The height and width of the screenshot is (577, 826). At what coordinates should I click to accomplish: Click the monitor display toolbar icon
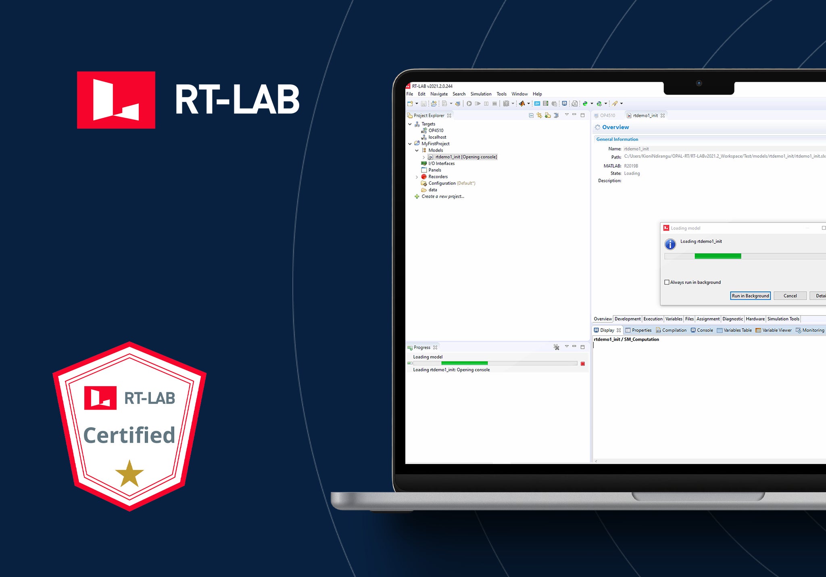click(x=564, y=104)
